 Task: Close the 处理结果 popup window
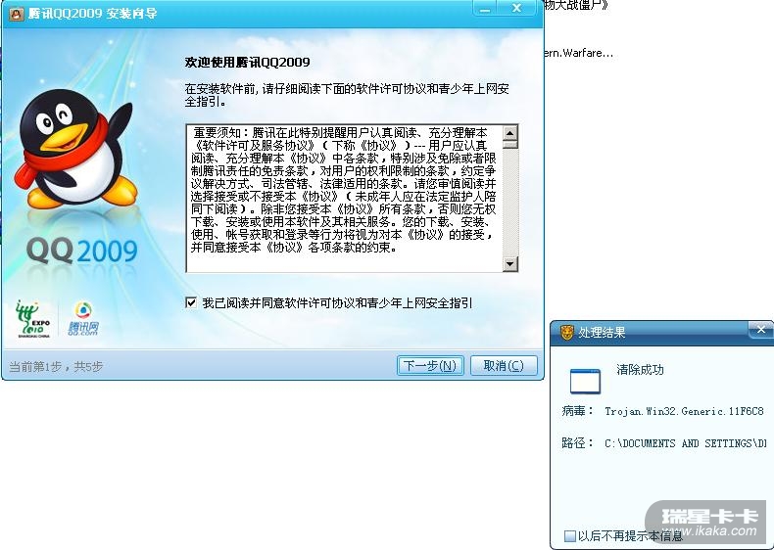click(761, 330)
